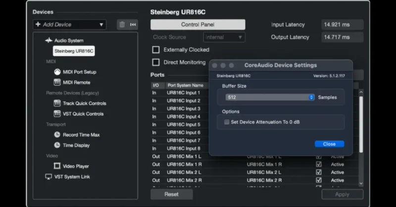
Task: Click the MIDI Remote icon
Action: pyautogui.click(x=57, y=82)
